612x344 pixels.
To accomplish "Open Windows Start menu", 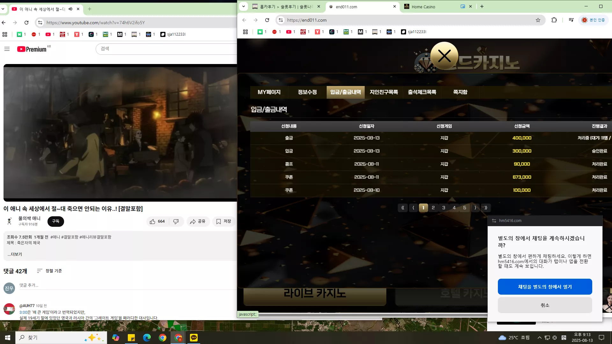I will click(8, 338).
